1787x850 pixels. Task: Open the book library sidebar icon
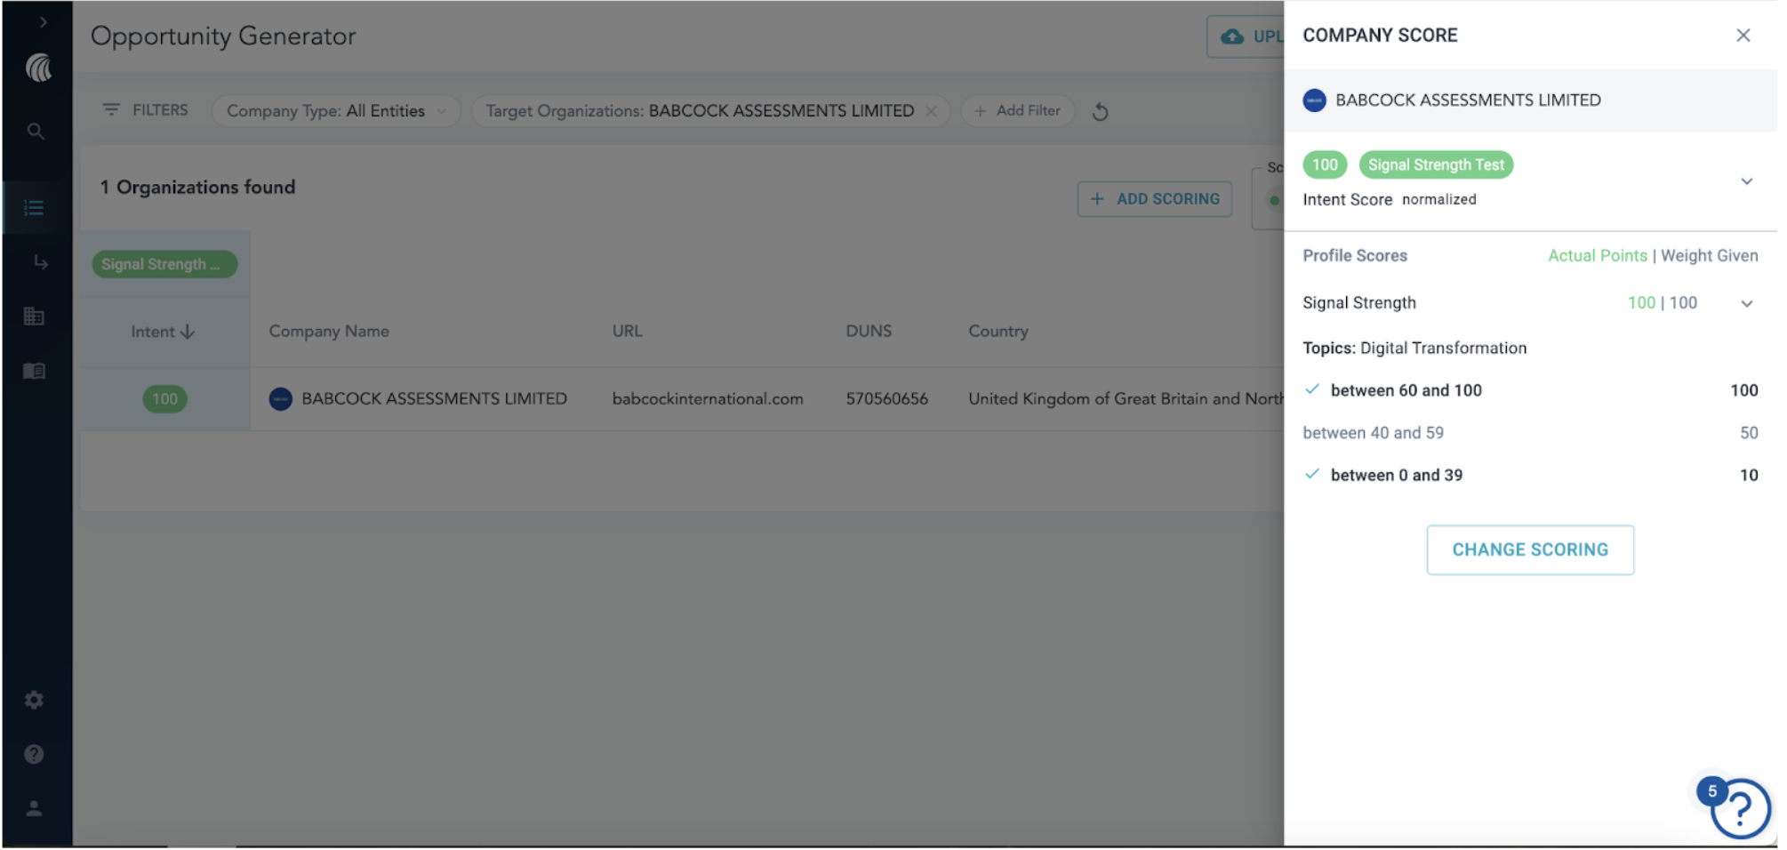(35, 371)
